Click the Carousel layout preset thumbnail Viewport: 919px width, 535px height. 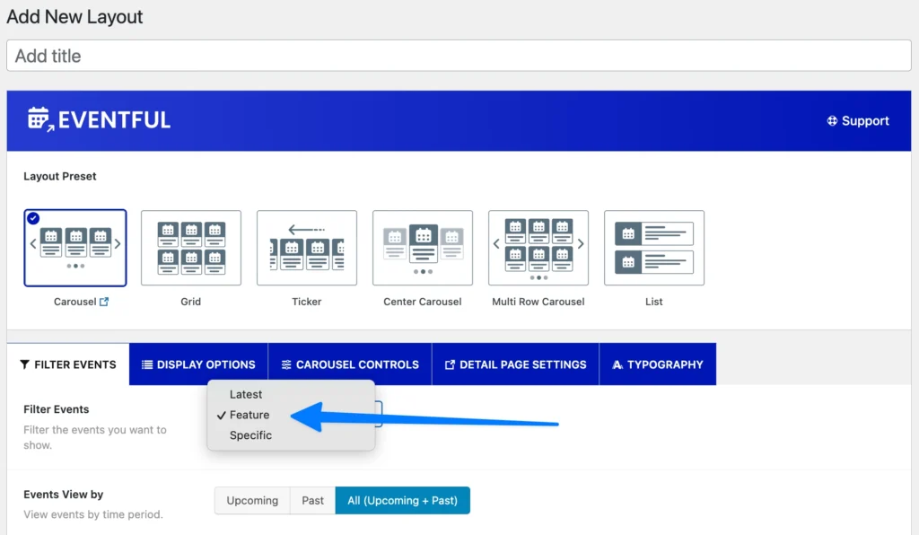[x=75, y=248]
